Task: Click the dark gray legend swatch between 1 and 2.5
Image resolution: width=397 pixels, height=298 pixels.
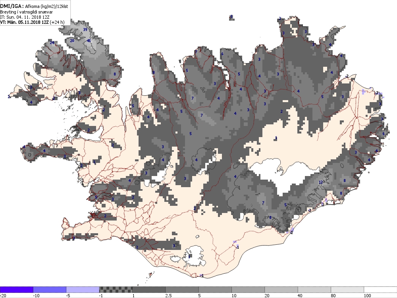Action: 149,290
